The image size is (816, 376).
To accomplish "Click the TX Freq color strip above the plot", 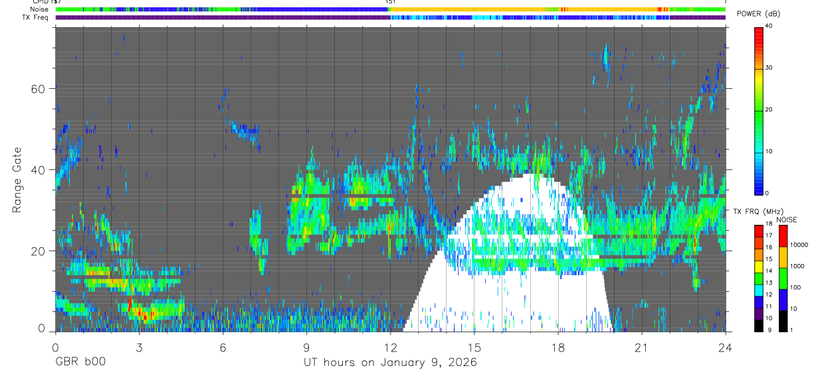I will (x=390, y=17).
